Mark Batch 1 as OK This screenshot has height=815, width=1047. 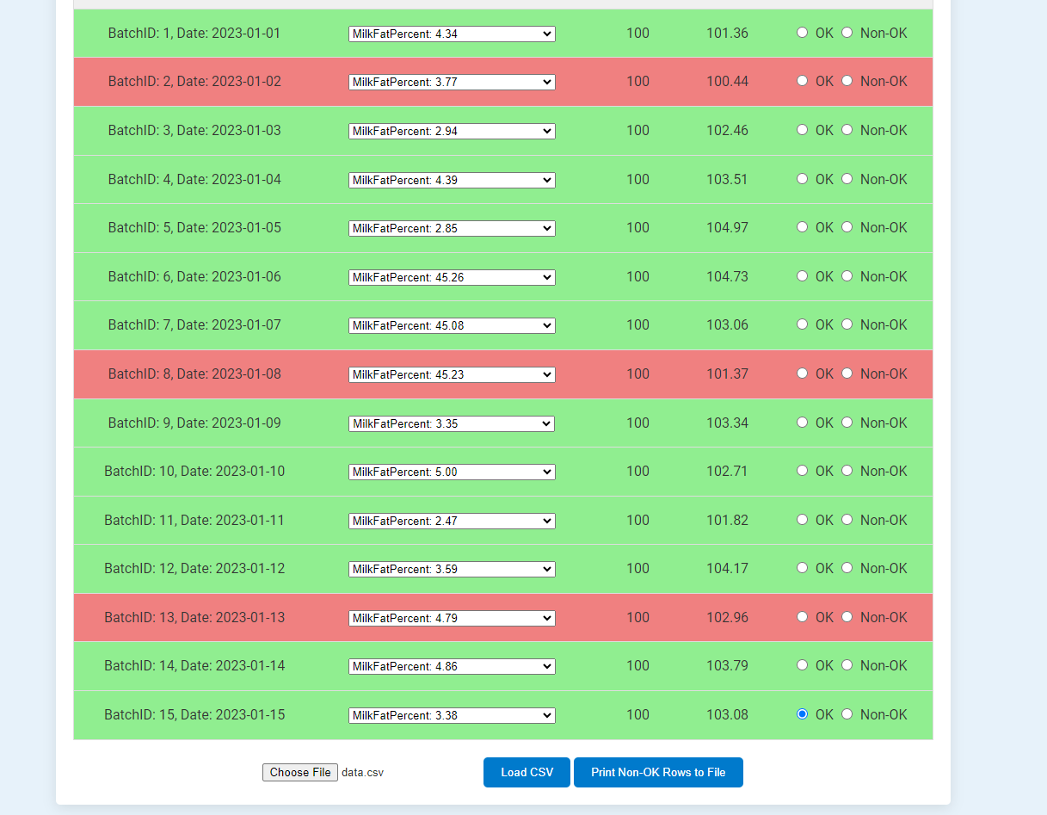(x=802, y=33)
